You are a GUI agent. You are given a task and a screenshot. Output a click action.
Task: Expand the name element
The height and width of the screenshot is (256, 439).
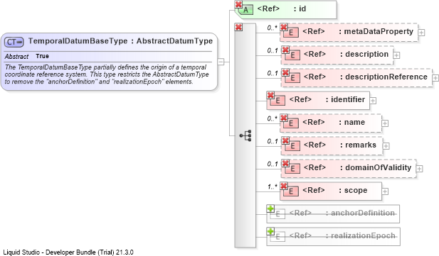[x=385, y=123]
